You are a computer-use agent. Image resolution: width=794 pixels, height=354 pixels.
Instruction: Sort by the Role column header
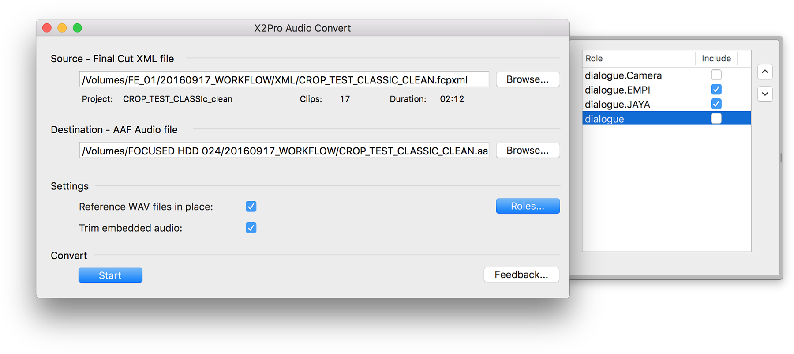click(x=639, y=58)
